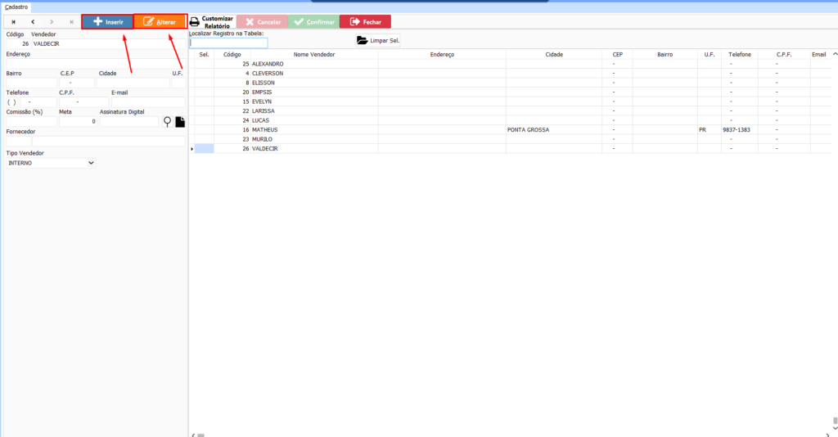The image size is (838, 437).
Task: Sort by Nome Vendedor column header
Action: click(314, 54)
